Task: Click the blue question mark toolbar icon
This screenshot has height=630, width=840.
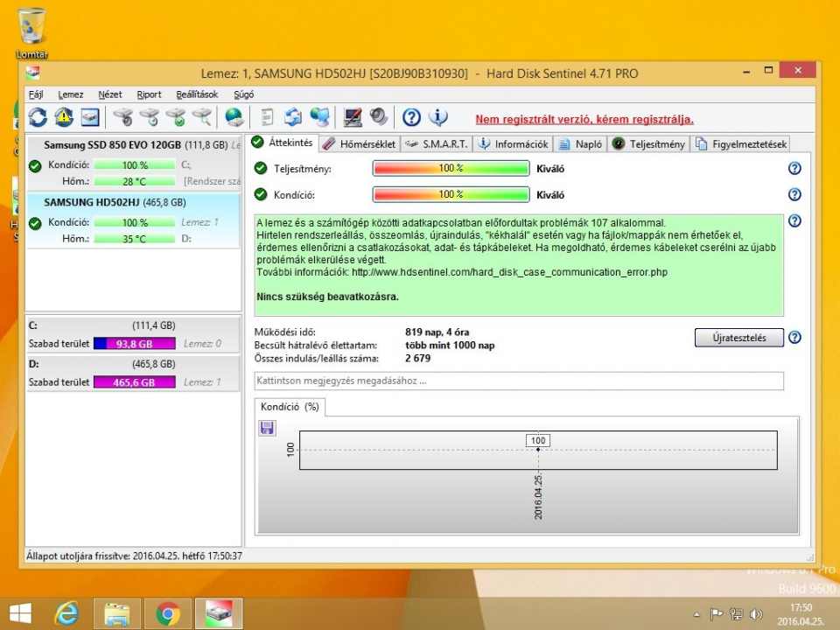Action: pos(411,116)
